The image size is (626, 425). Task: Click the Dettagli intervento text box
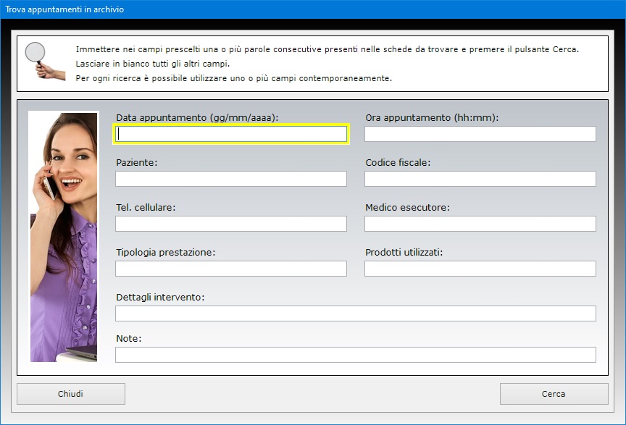click(x=356, y=314)
